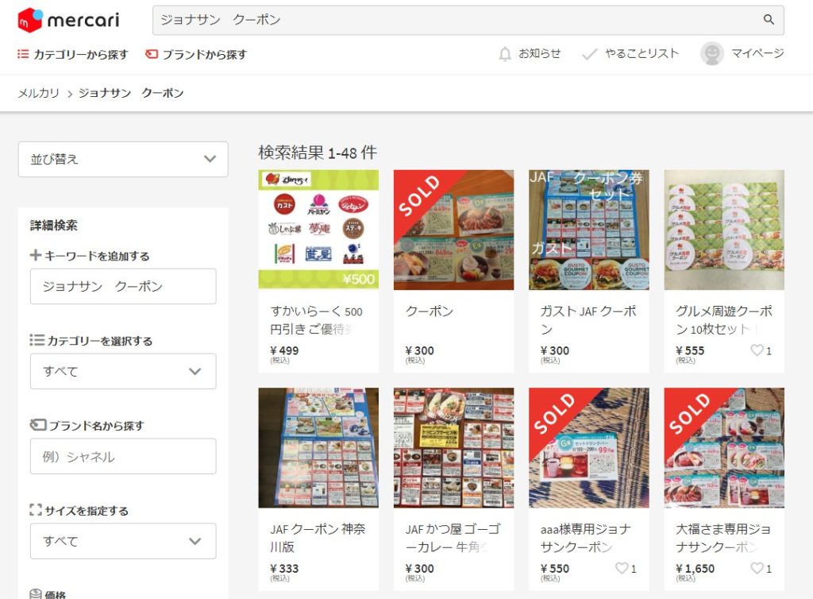Viewport: 813px width, 599px height.
Task: Open the 並び替え sort dropdown
Action: (x=123, y=159)
